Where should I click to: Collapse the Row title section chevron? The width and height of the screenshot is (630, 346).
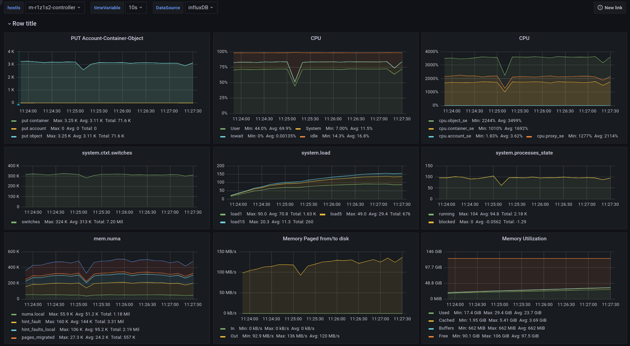pos(9,24)
